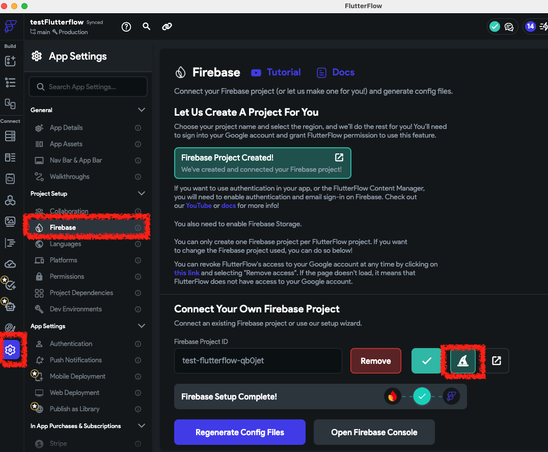Click the Firebase flame icon in setup status
The height and width of the screenshot is (452, 548).
[393, 396]
